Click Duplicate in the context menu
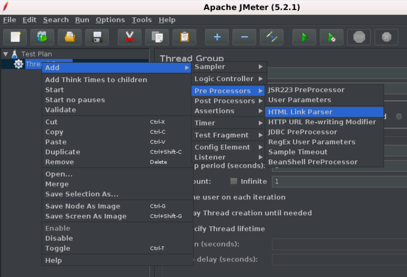Image resolution: width=407 pixels, height=277 pixels. tap(117, 152)
